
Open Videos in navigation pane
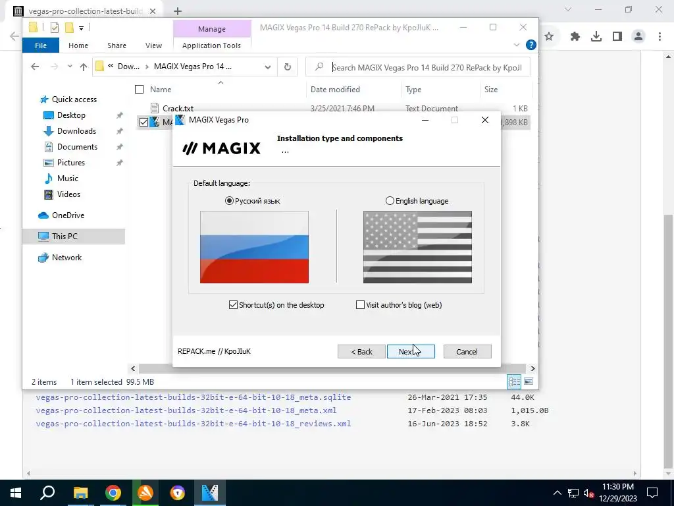pos(68,194)
